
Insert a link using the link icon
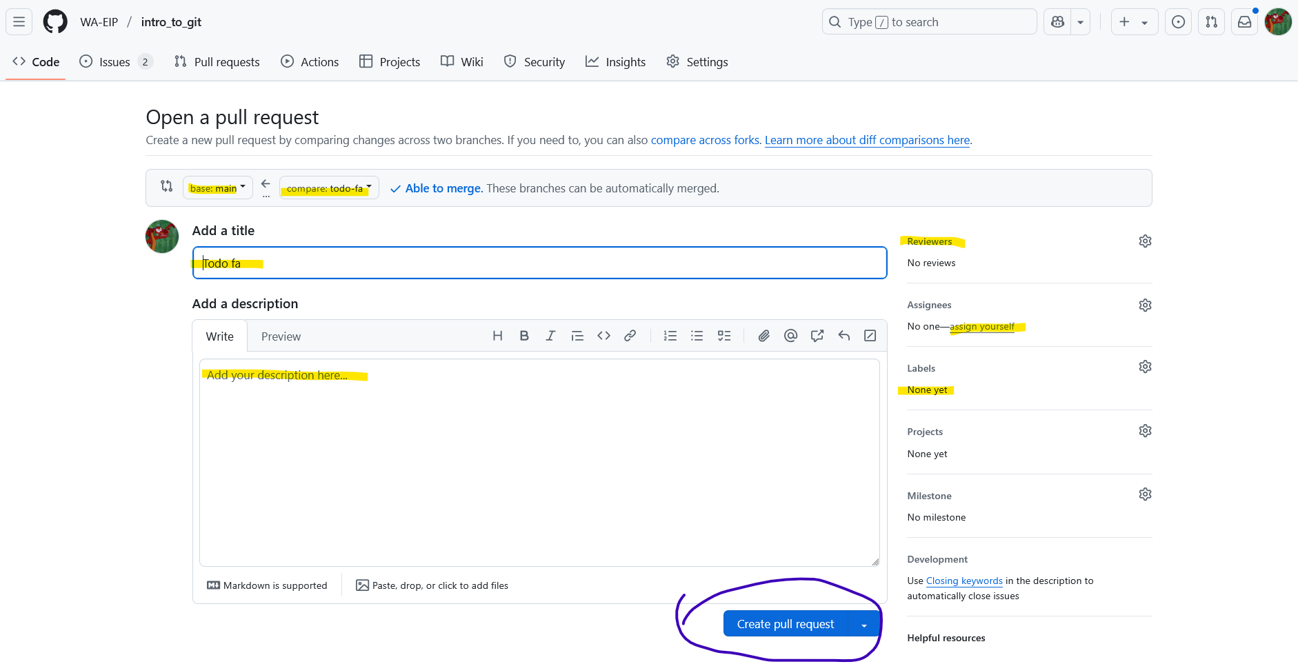pyautogui.click(x=630, y=336)
